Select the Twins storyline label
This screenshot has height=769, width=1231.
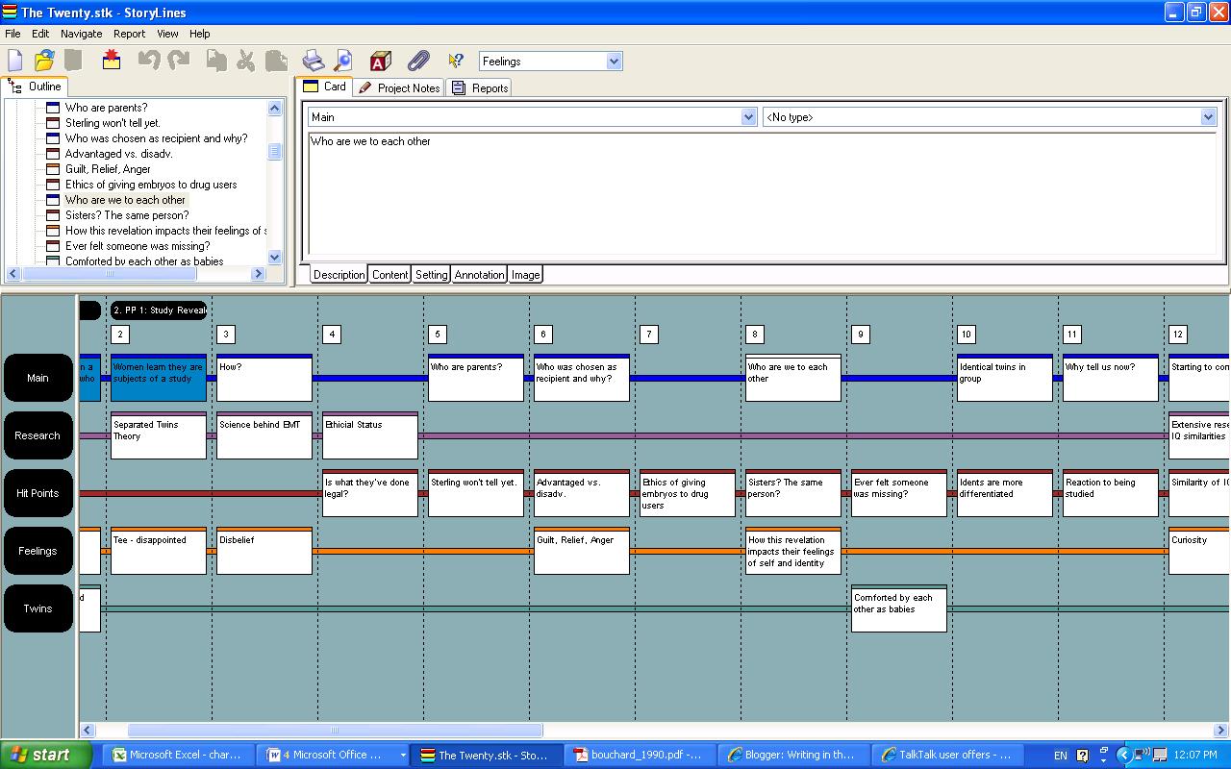point(38,608)
